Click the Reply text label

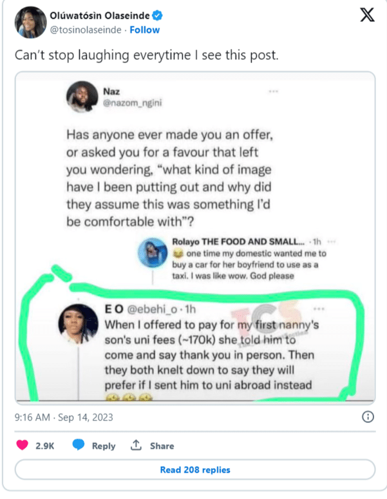pyautogui.click(x=103, y=446)
